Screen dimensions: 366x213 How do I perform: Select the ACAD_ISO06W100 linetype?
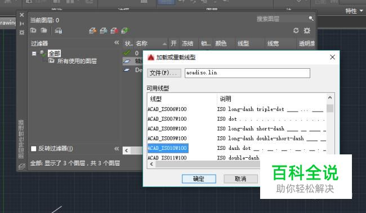(x=167, y=109)
